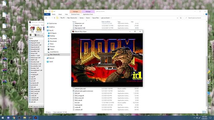The image size is (214, 120).
Task: Select Catch! in the navigation pane
Action: click(50, 62)
